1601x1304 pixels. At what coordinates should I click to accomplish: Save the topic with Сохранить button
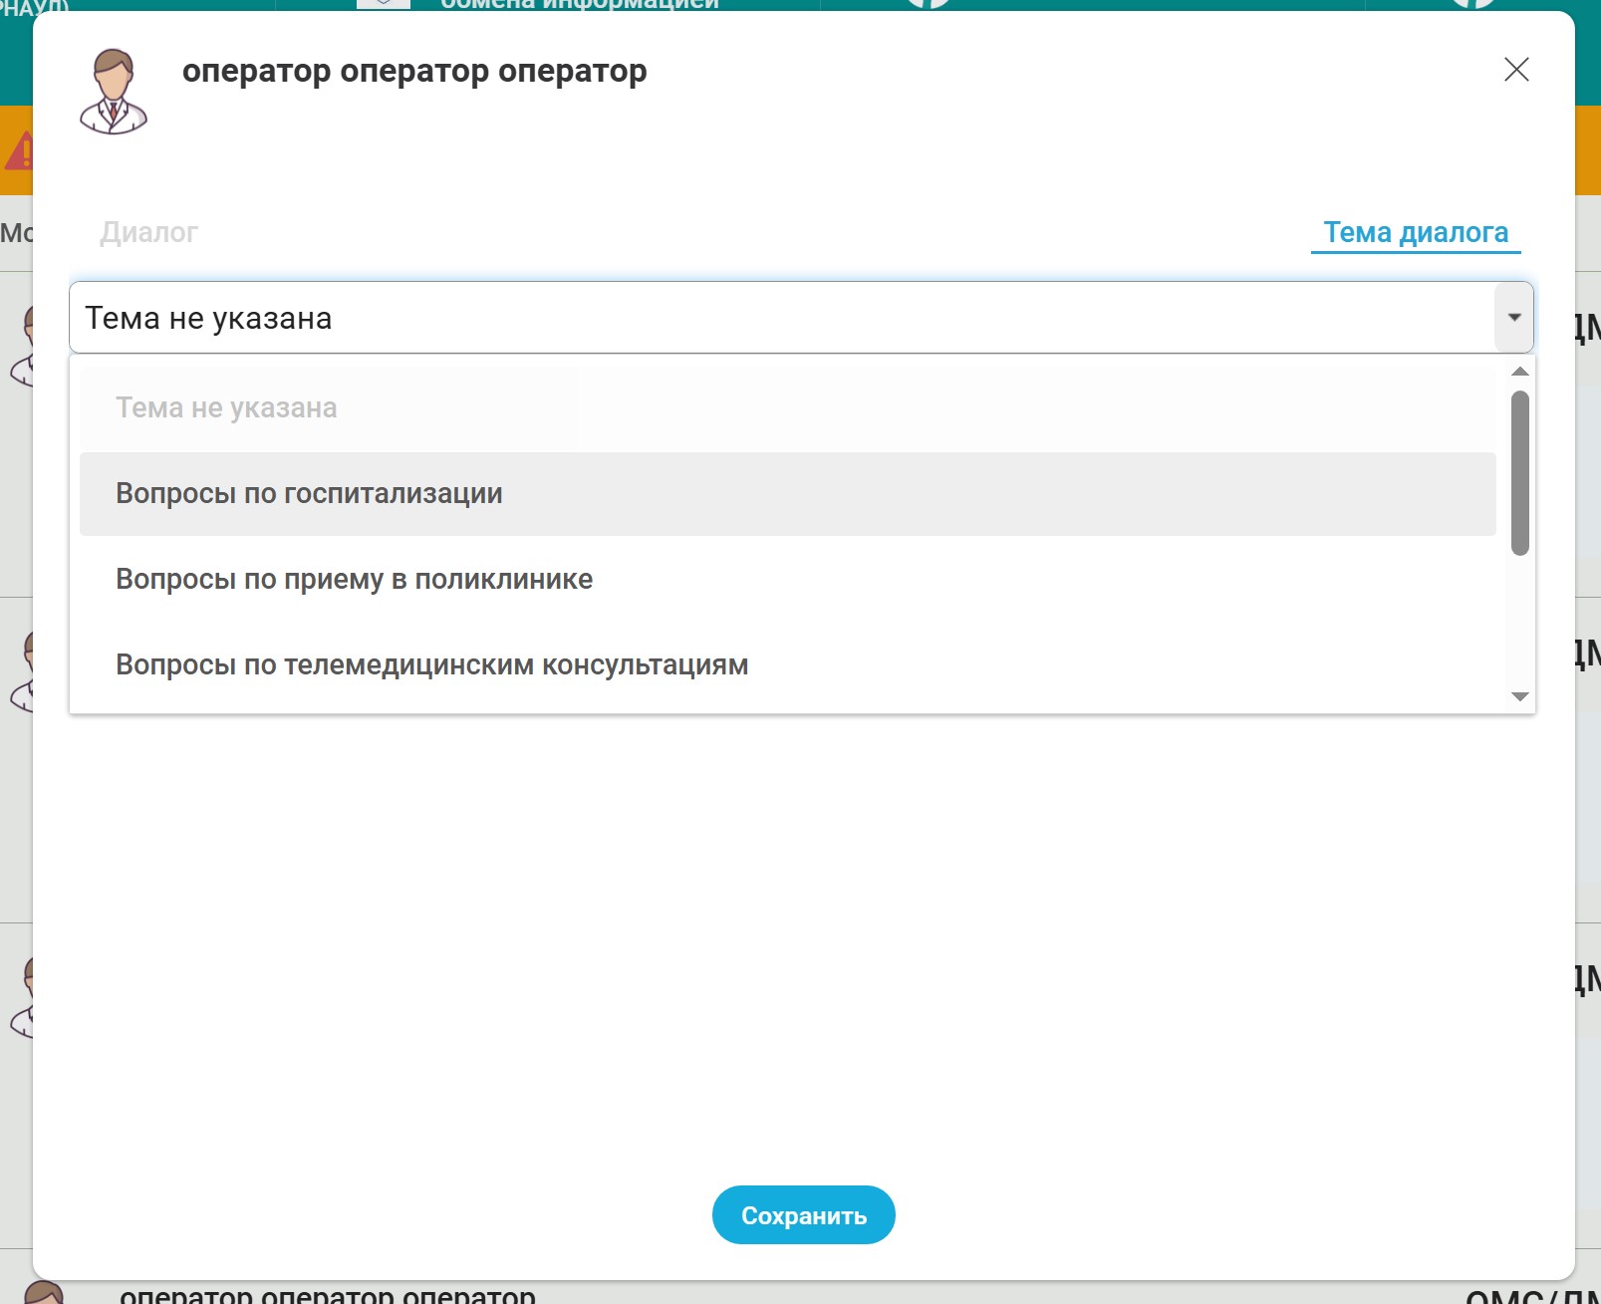coord(803,1215)
